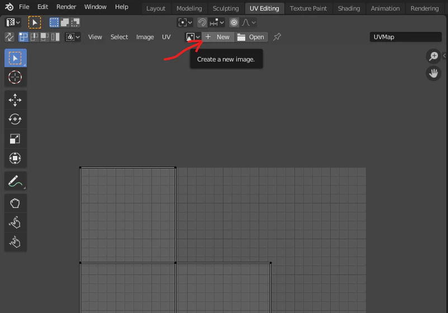Click Open to load an image
This screenshot has height=313, width=448.
(x=251, y=37)
